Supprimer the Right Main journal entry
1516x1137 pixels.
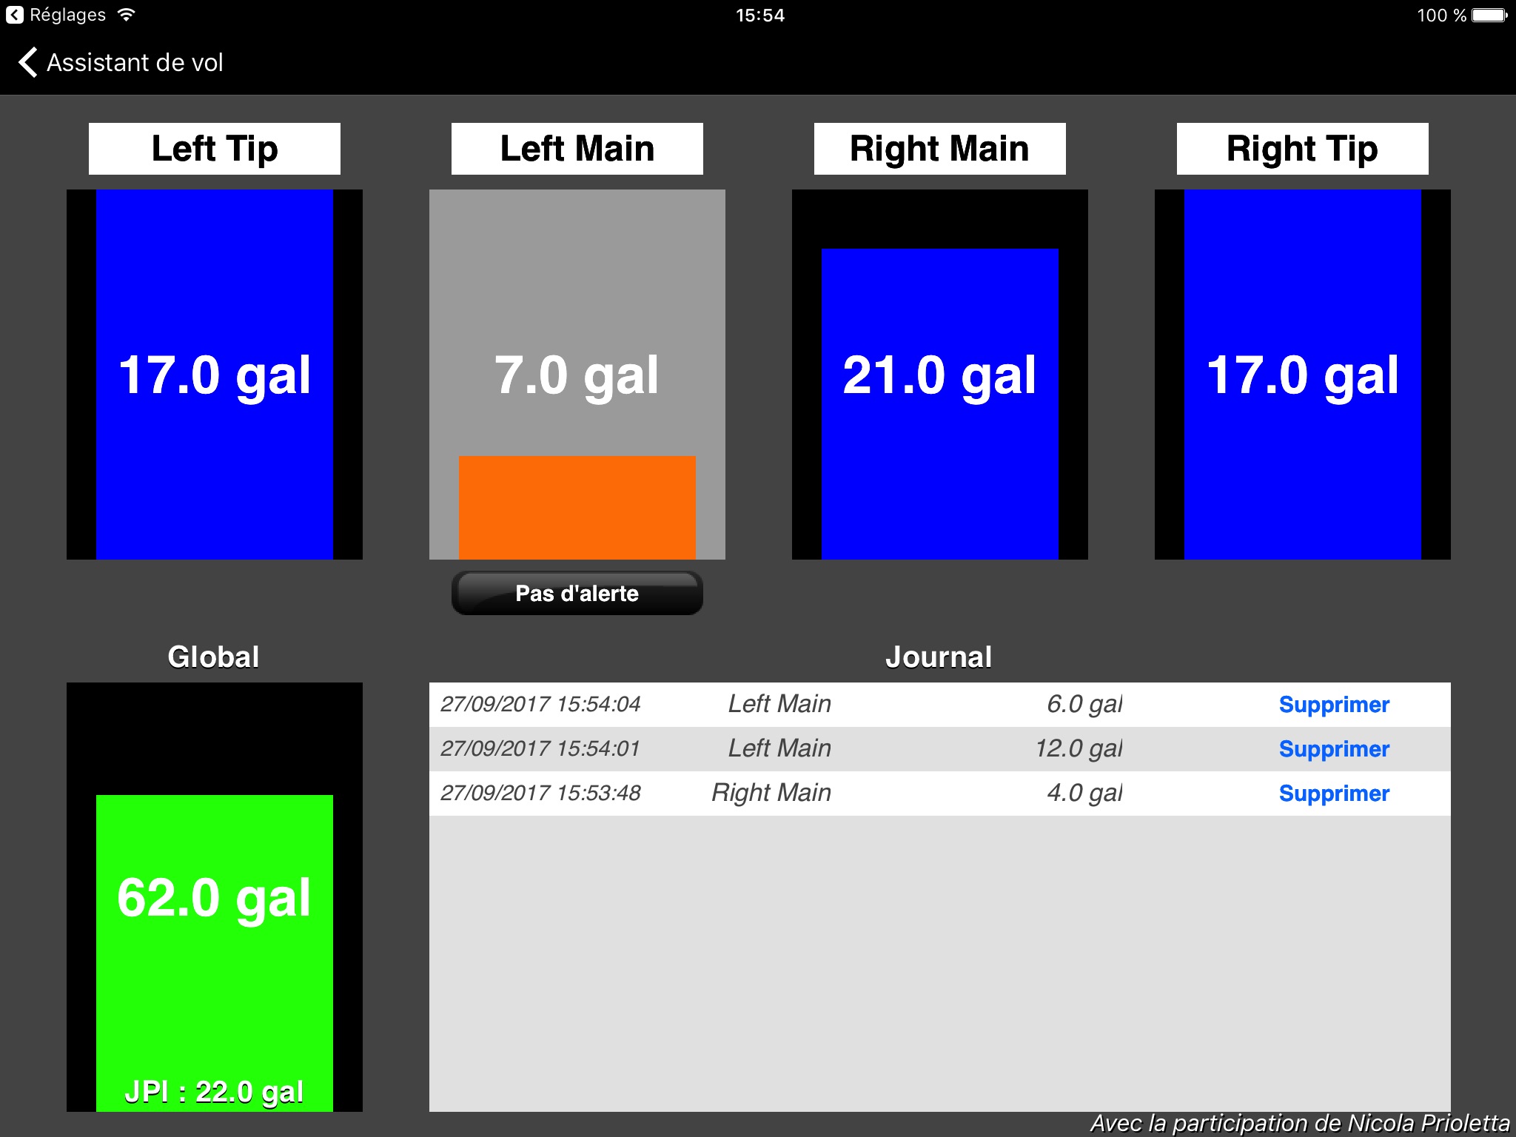coord(1335,792)
